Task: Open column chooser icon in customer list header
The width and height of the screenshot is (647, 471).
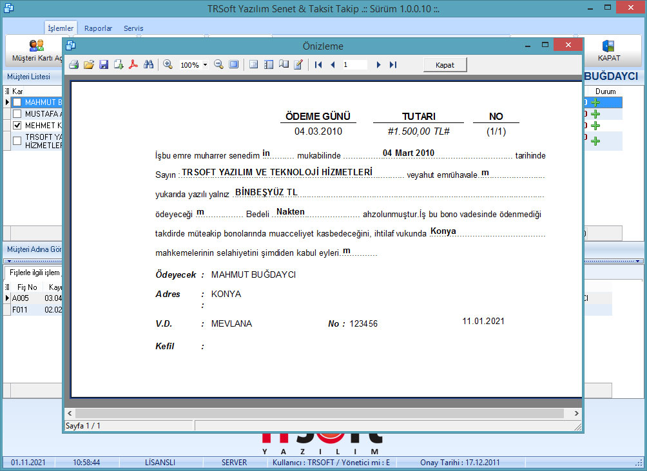Action: click(7, 91)
